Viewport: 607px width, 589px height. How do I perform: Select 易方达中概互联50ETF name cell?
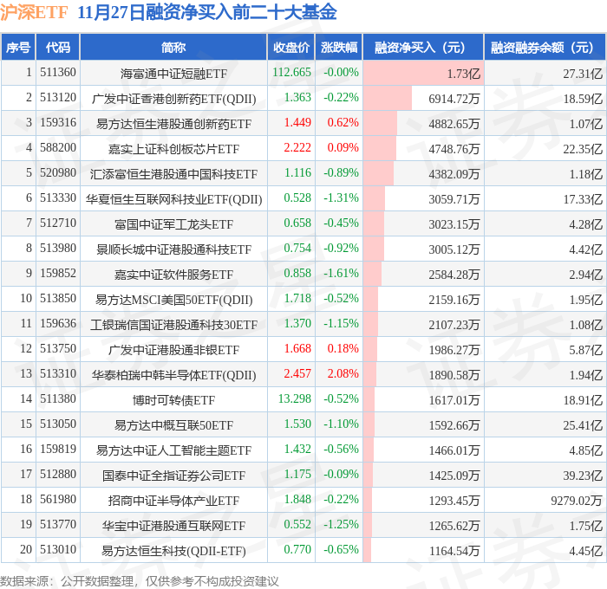click(173, 425)
